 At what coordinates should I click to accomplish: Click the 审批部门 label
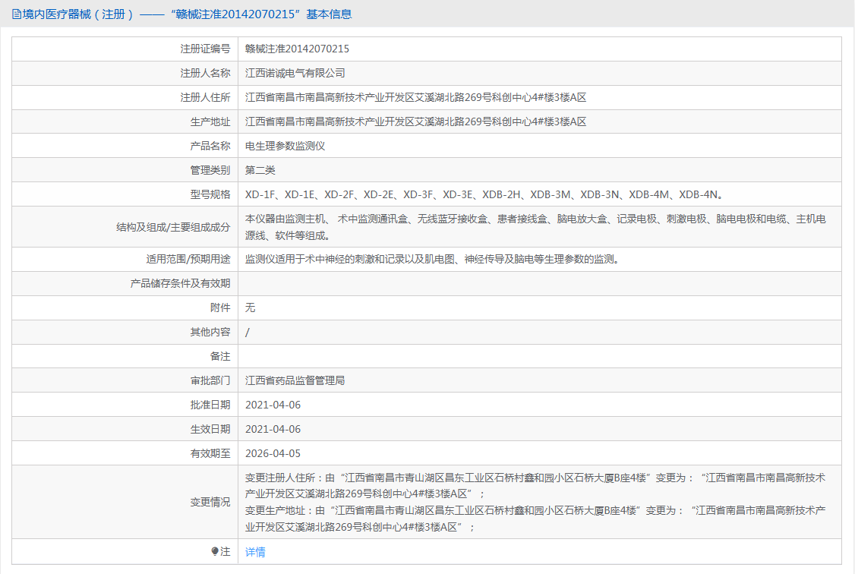point(210,380)
